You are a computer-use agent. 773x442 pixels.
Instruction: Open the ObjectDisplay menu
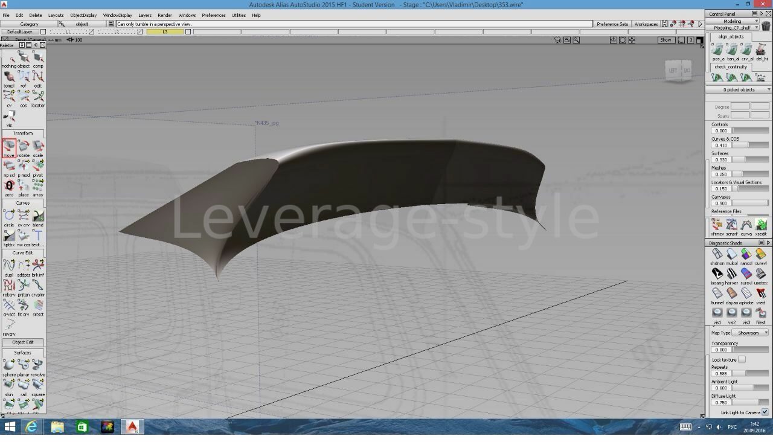tap(83, 15)
